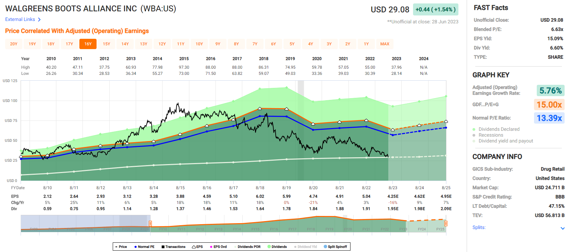Click the Splits link
567x252 pixels.
pos(479,227)
